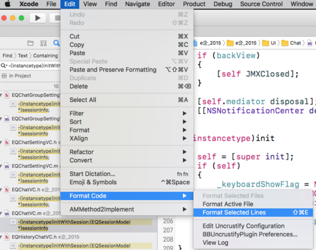
Task: Open the AMMethod2Implement submenu
Action: [x=127, y=209]
